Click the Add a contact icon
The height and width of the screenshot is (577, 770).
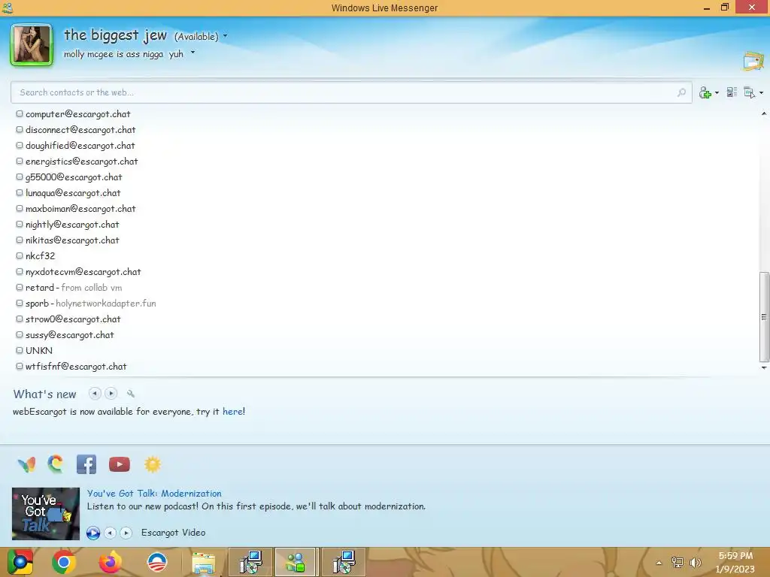[705, 92]
